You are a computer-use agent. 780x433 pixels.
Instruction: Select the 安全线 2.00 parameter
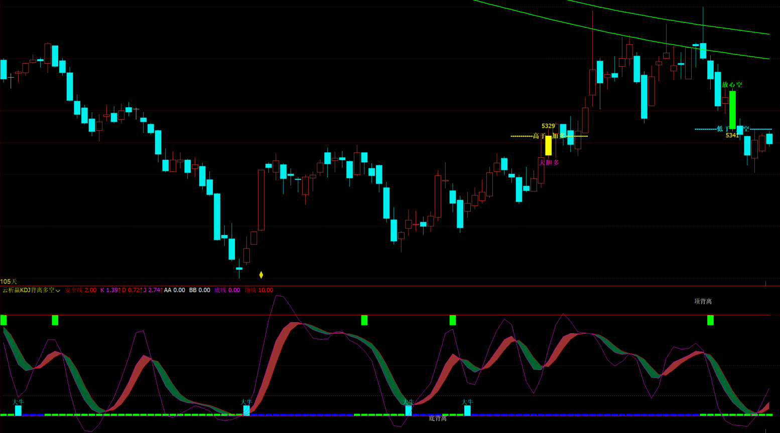coord(81,290)
